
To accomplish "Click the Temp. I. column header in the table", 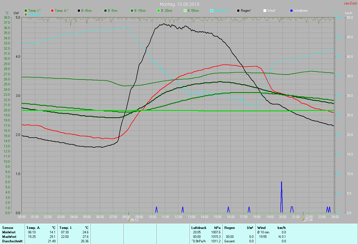I will [66, 228].
